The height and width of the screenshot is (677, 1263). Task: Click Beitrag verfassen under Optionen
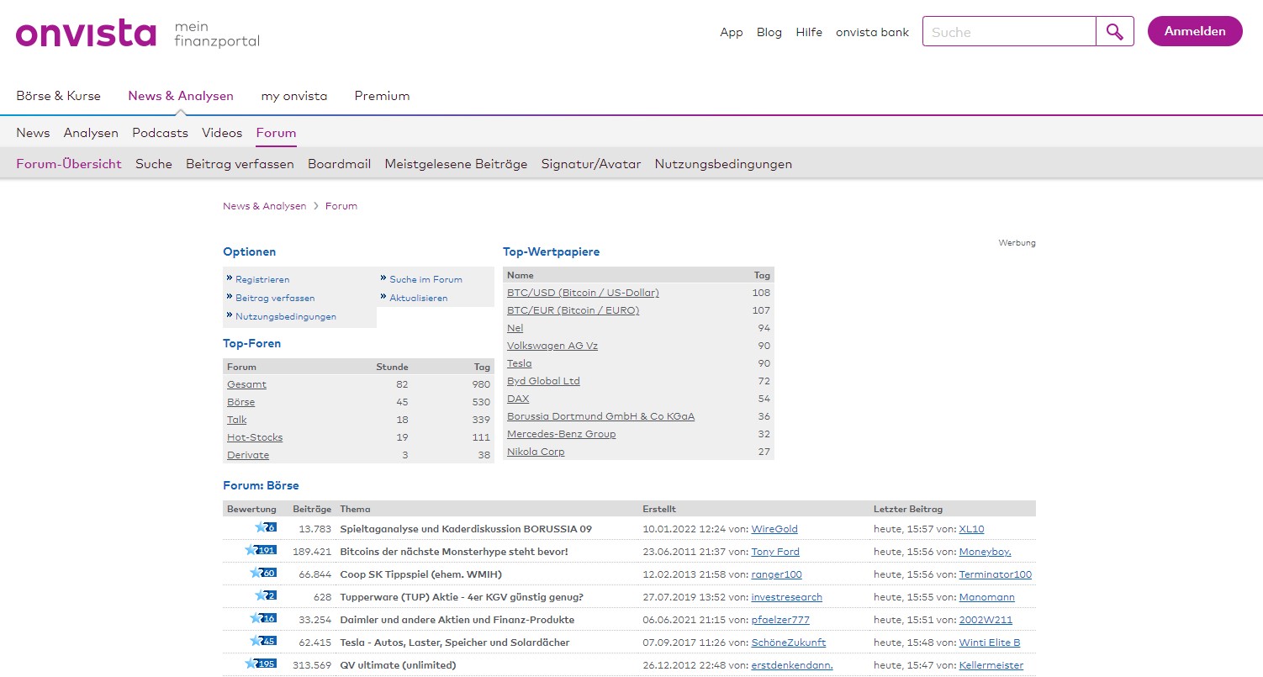(x=275, y=298)
